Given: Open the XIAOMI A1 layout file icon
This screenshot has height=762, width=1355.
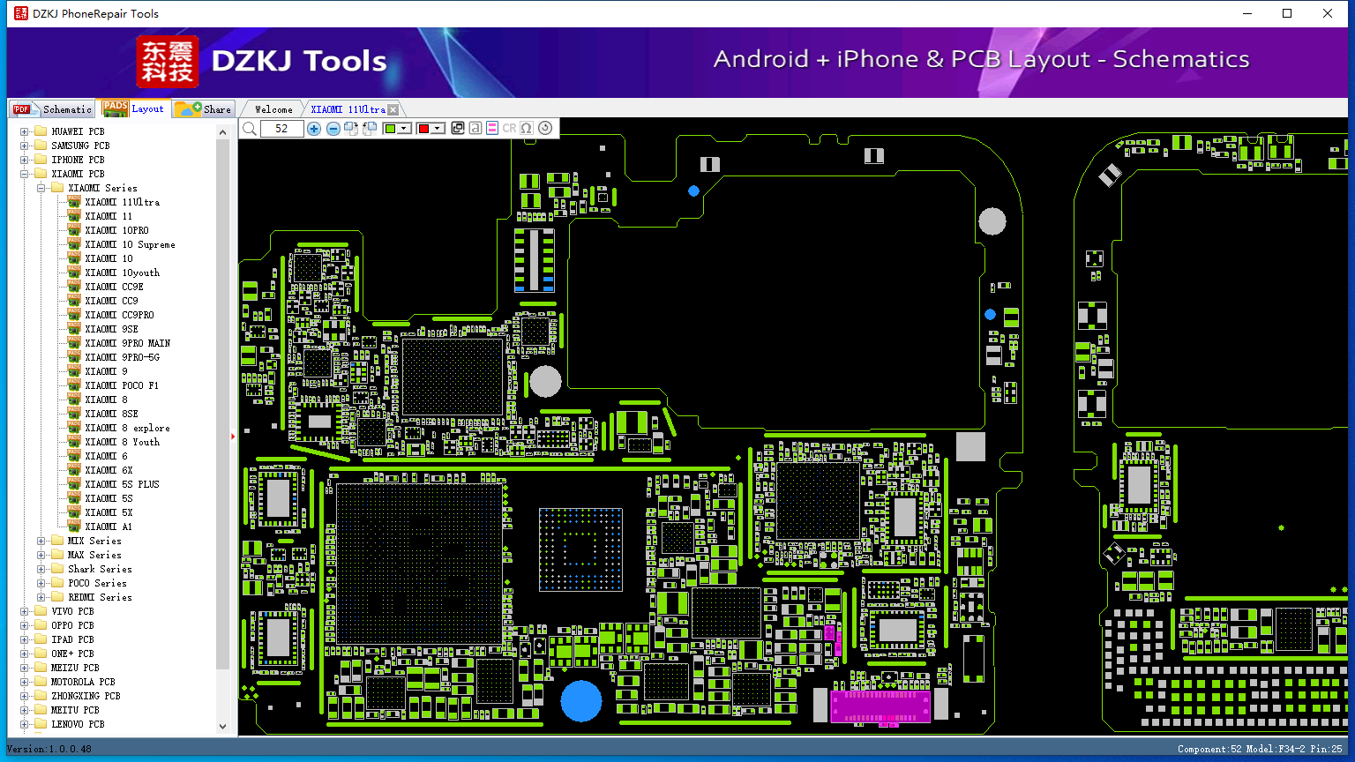Looking at the screenshot, I should point(74,527).
